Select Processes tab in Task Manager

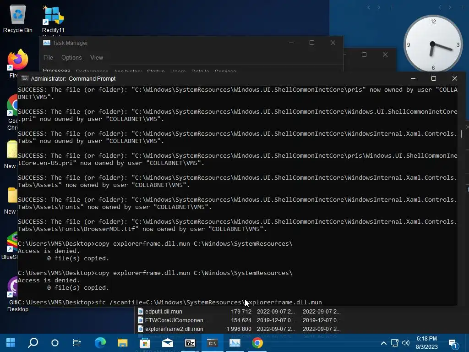click(56, 71)
